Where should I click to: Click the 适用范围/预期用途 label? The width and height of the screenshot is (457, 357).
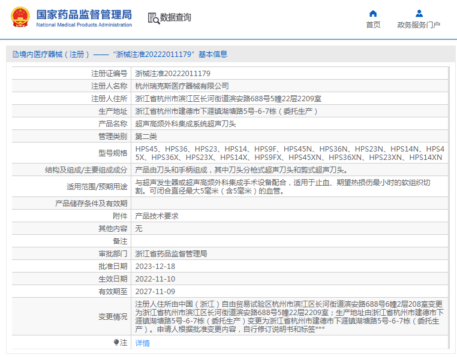coord(97,187)
